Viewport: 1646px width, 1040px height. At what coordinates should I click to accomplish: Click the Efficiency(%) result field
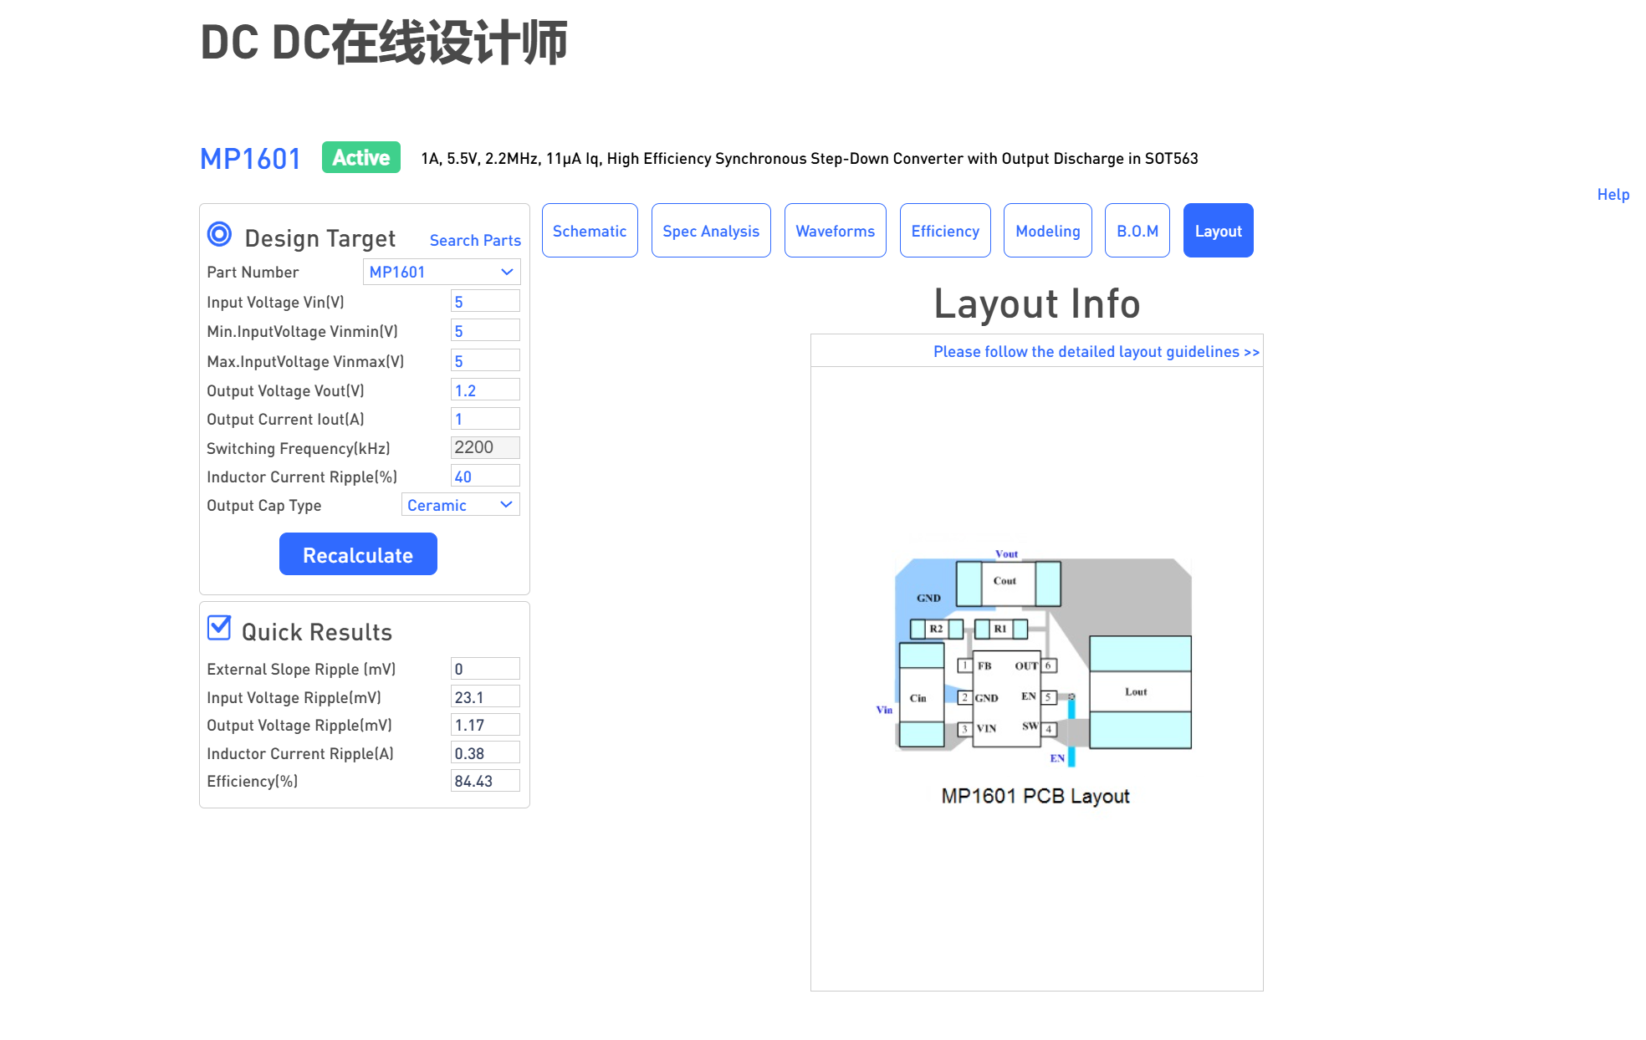(x=485, y=781)
